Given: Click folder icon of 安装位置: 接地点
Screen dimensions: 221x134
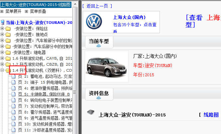Looking at the screenshot, I should click(x=8, y=34).
